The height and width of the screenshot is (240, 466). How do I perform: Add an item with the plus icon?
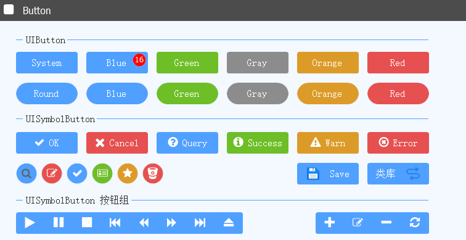[330, 223]
